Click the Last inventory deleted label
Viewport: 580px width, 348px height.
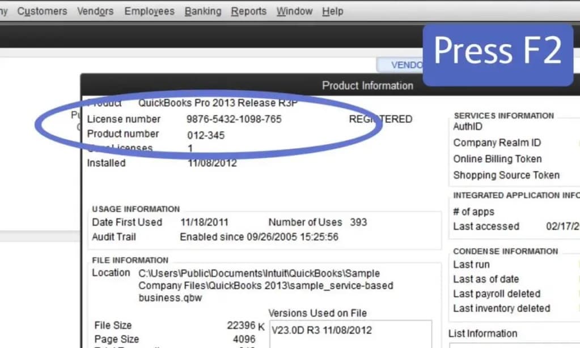click(502, 308)
